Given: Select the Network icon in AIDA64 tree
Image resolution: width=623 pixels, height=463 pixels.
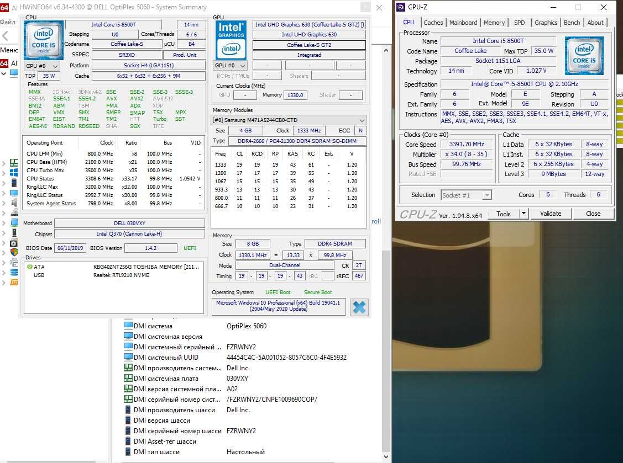Looking at the screenshot, I should (x=14, y=222).
